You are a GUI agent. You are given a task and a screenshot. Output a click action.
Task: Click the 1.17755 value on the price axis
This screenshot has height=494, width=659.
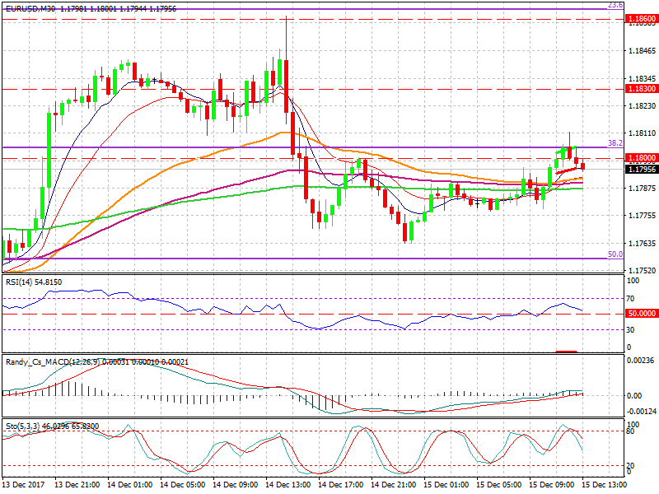click(642, 216)
